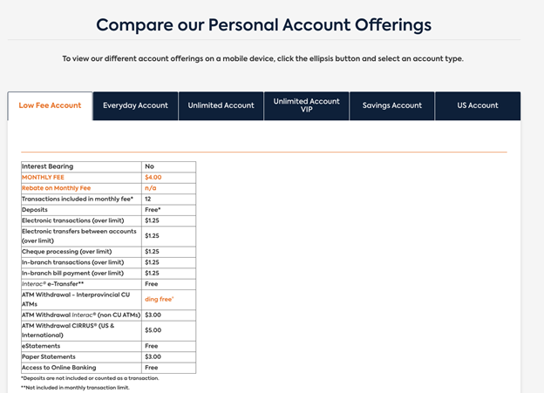Click the Interac e-Transfer row label
Image resolution: width=544 pixels, height=393 pixels.
click(52, 284)
